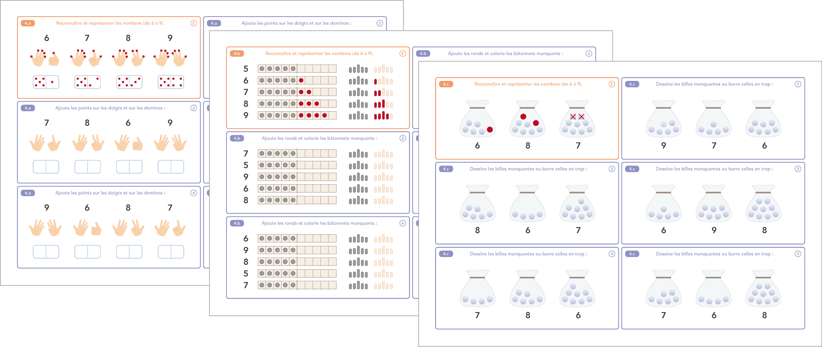Click the circled 1 on the 4.b sheet
The height and width of the screenshot is (347, 822).
589,53
